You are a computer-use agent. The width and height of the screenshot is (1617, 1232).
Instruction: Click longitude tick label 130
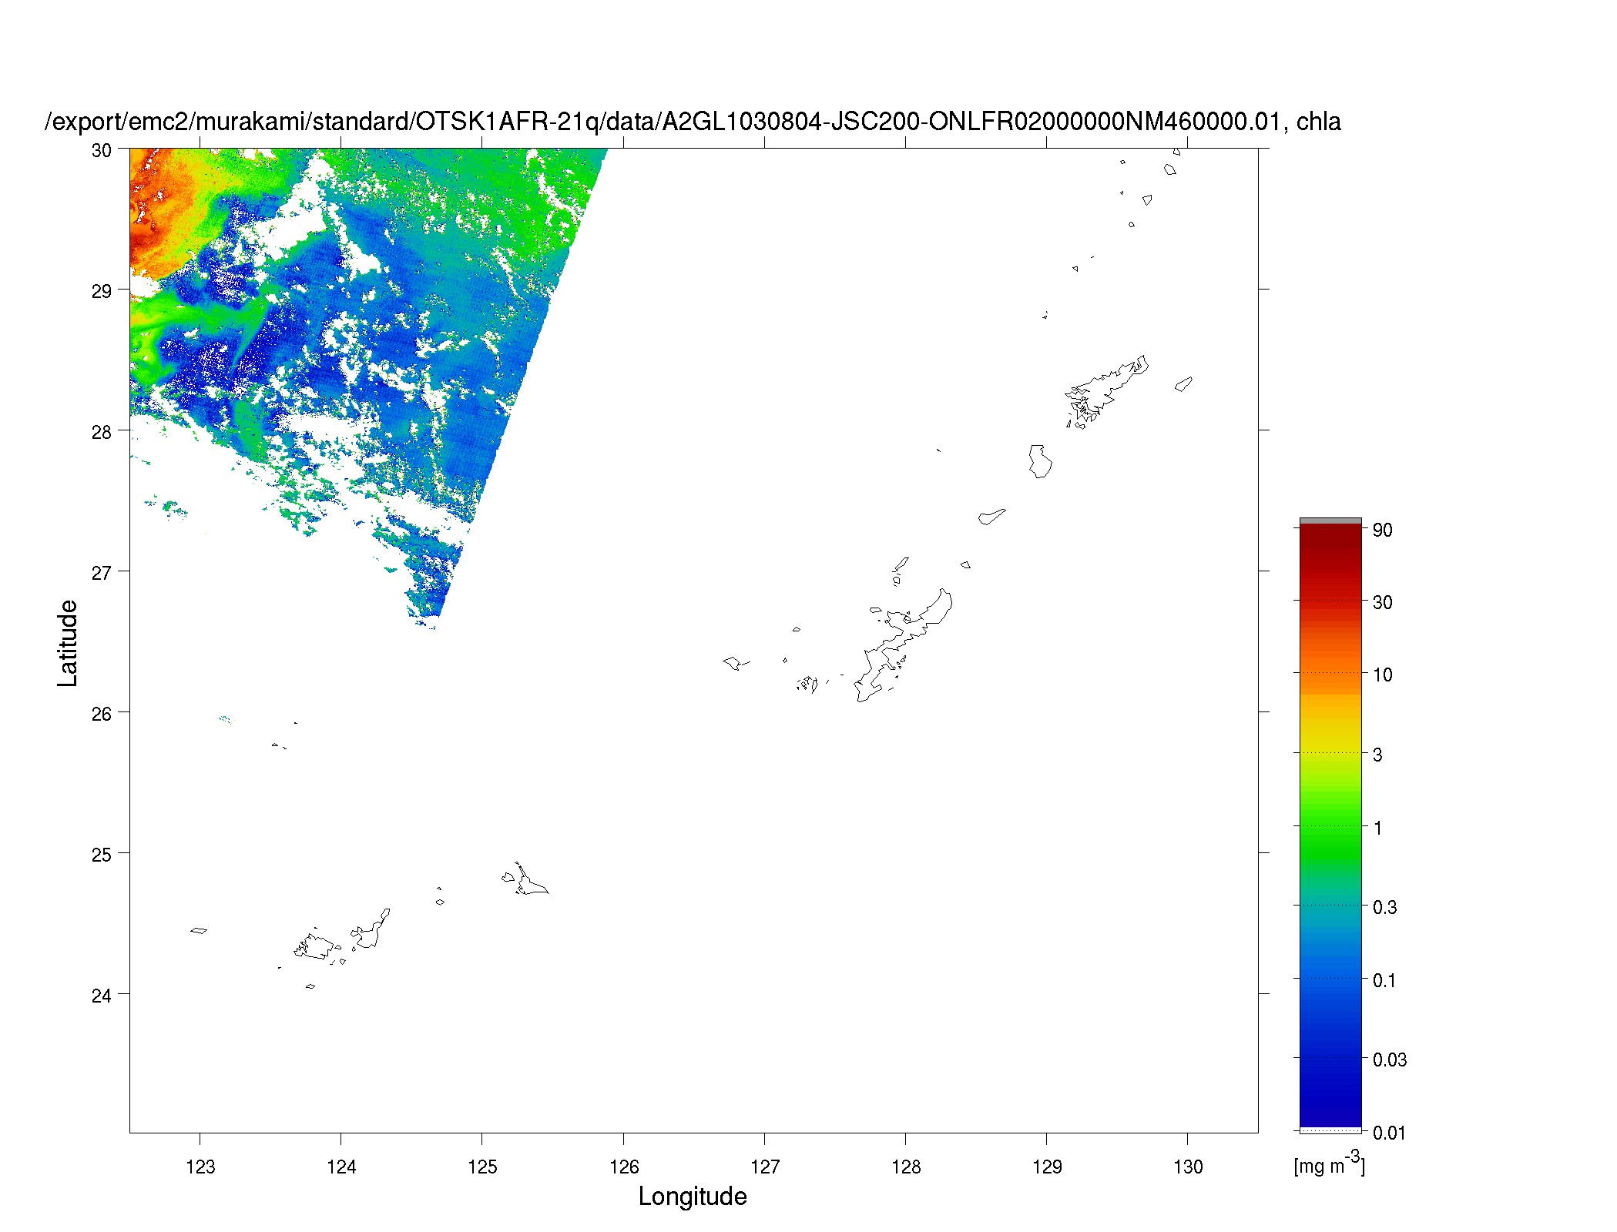pos(1188,1167)
